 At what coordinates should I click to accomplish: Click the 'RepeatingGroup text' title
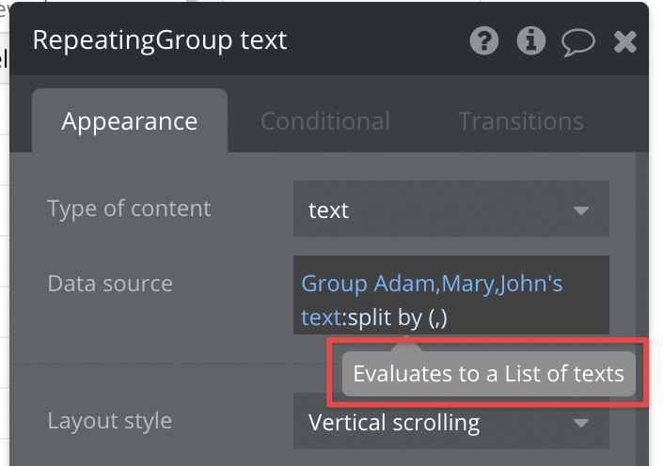160,40
